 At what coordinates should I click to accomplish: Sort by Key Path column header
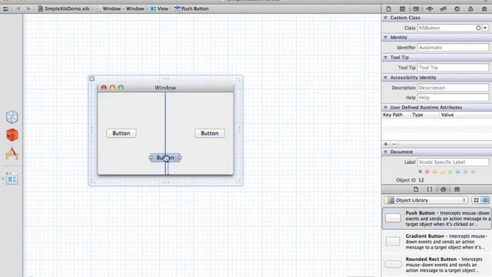point(396,115)
